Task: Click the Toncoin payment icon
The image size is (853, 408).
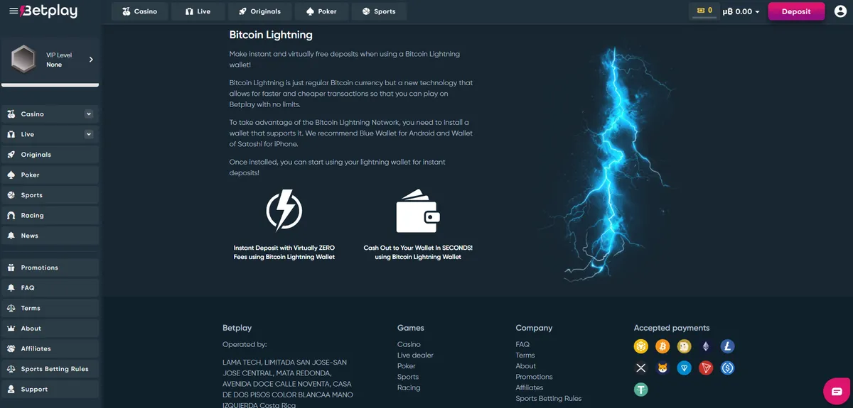Action: coord(685,368)
